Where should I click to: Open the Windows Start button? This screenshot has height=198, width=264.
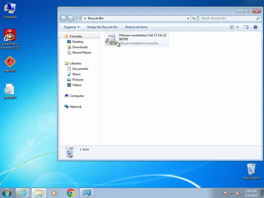pos(7,193)
